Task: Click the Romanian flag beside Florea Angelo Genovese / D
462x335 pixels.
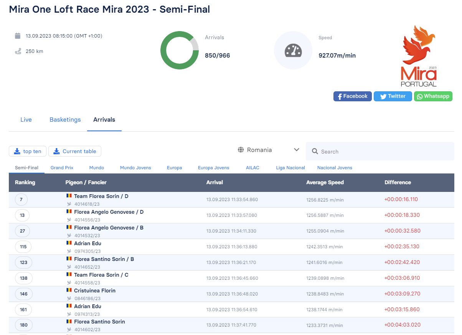Action: [x=69, y=211]
